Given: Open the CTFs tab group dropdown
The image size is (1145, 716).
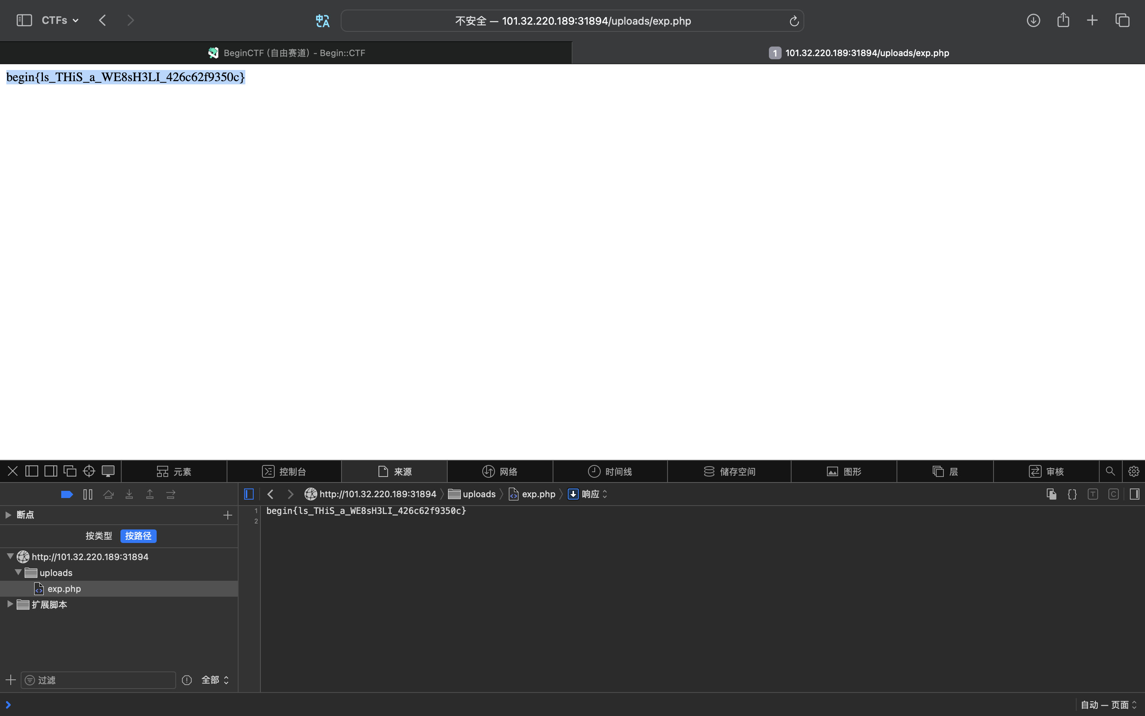Looking at the screenshot, I should pyautogui.click(x=60, y=20).
